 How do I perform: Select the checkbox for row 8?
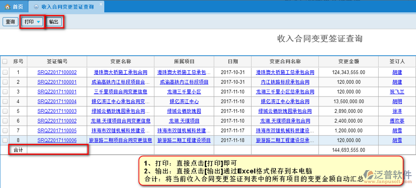coord(5,140)
